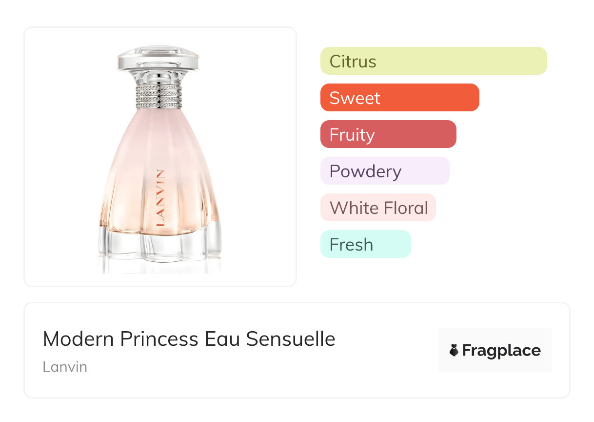Select the orange Sweet accord bar

(x=399, y=98)
